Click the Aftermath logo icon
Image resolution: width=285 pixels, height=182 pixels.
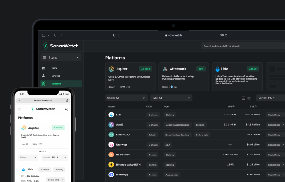click(165, 69)
